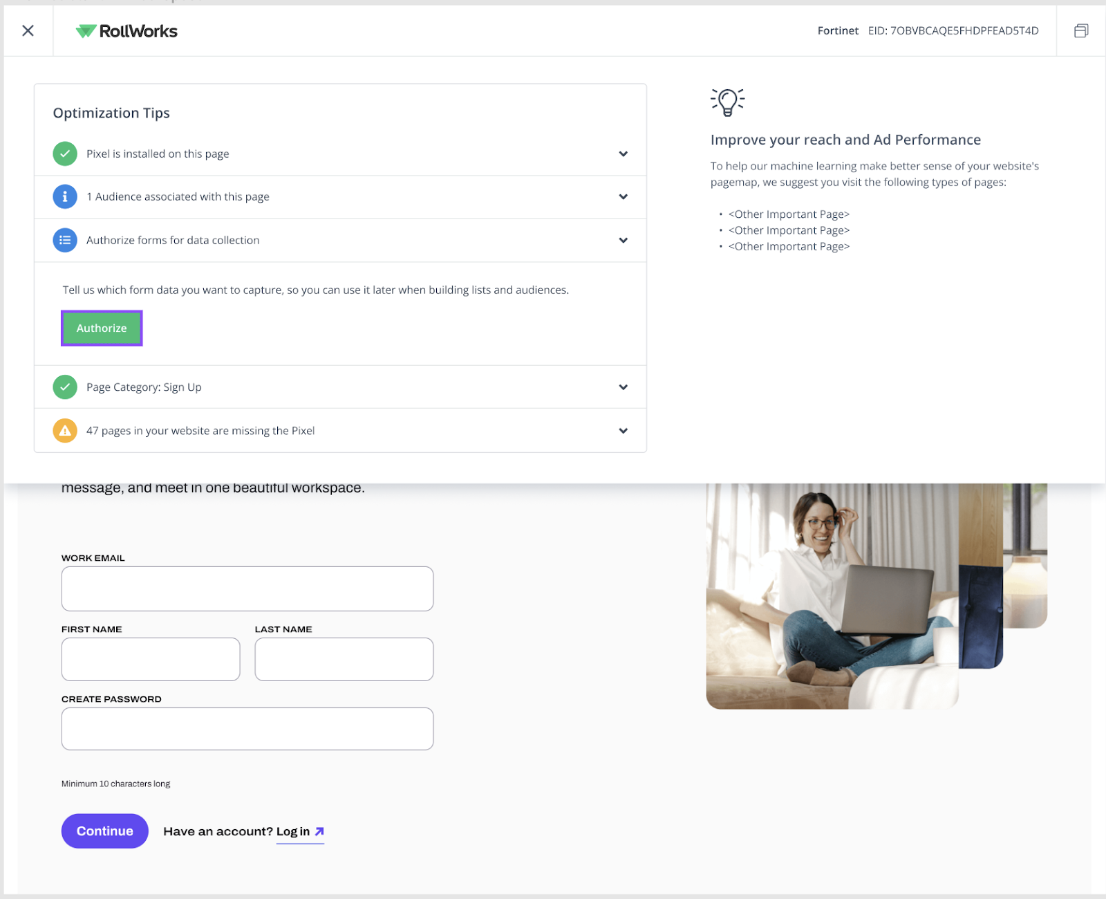Collapse the Authorize forms row chevron
Image resolution: width=1106 pixels, height=899 pixels.
tap(624, 240)
